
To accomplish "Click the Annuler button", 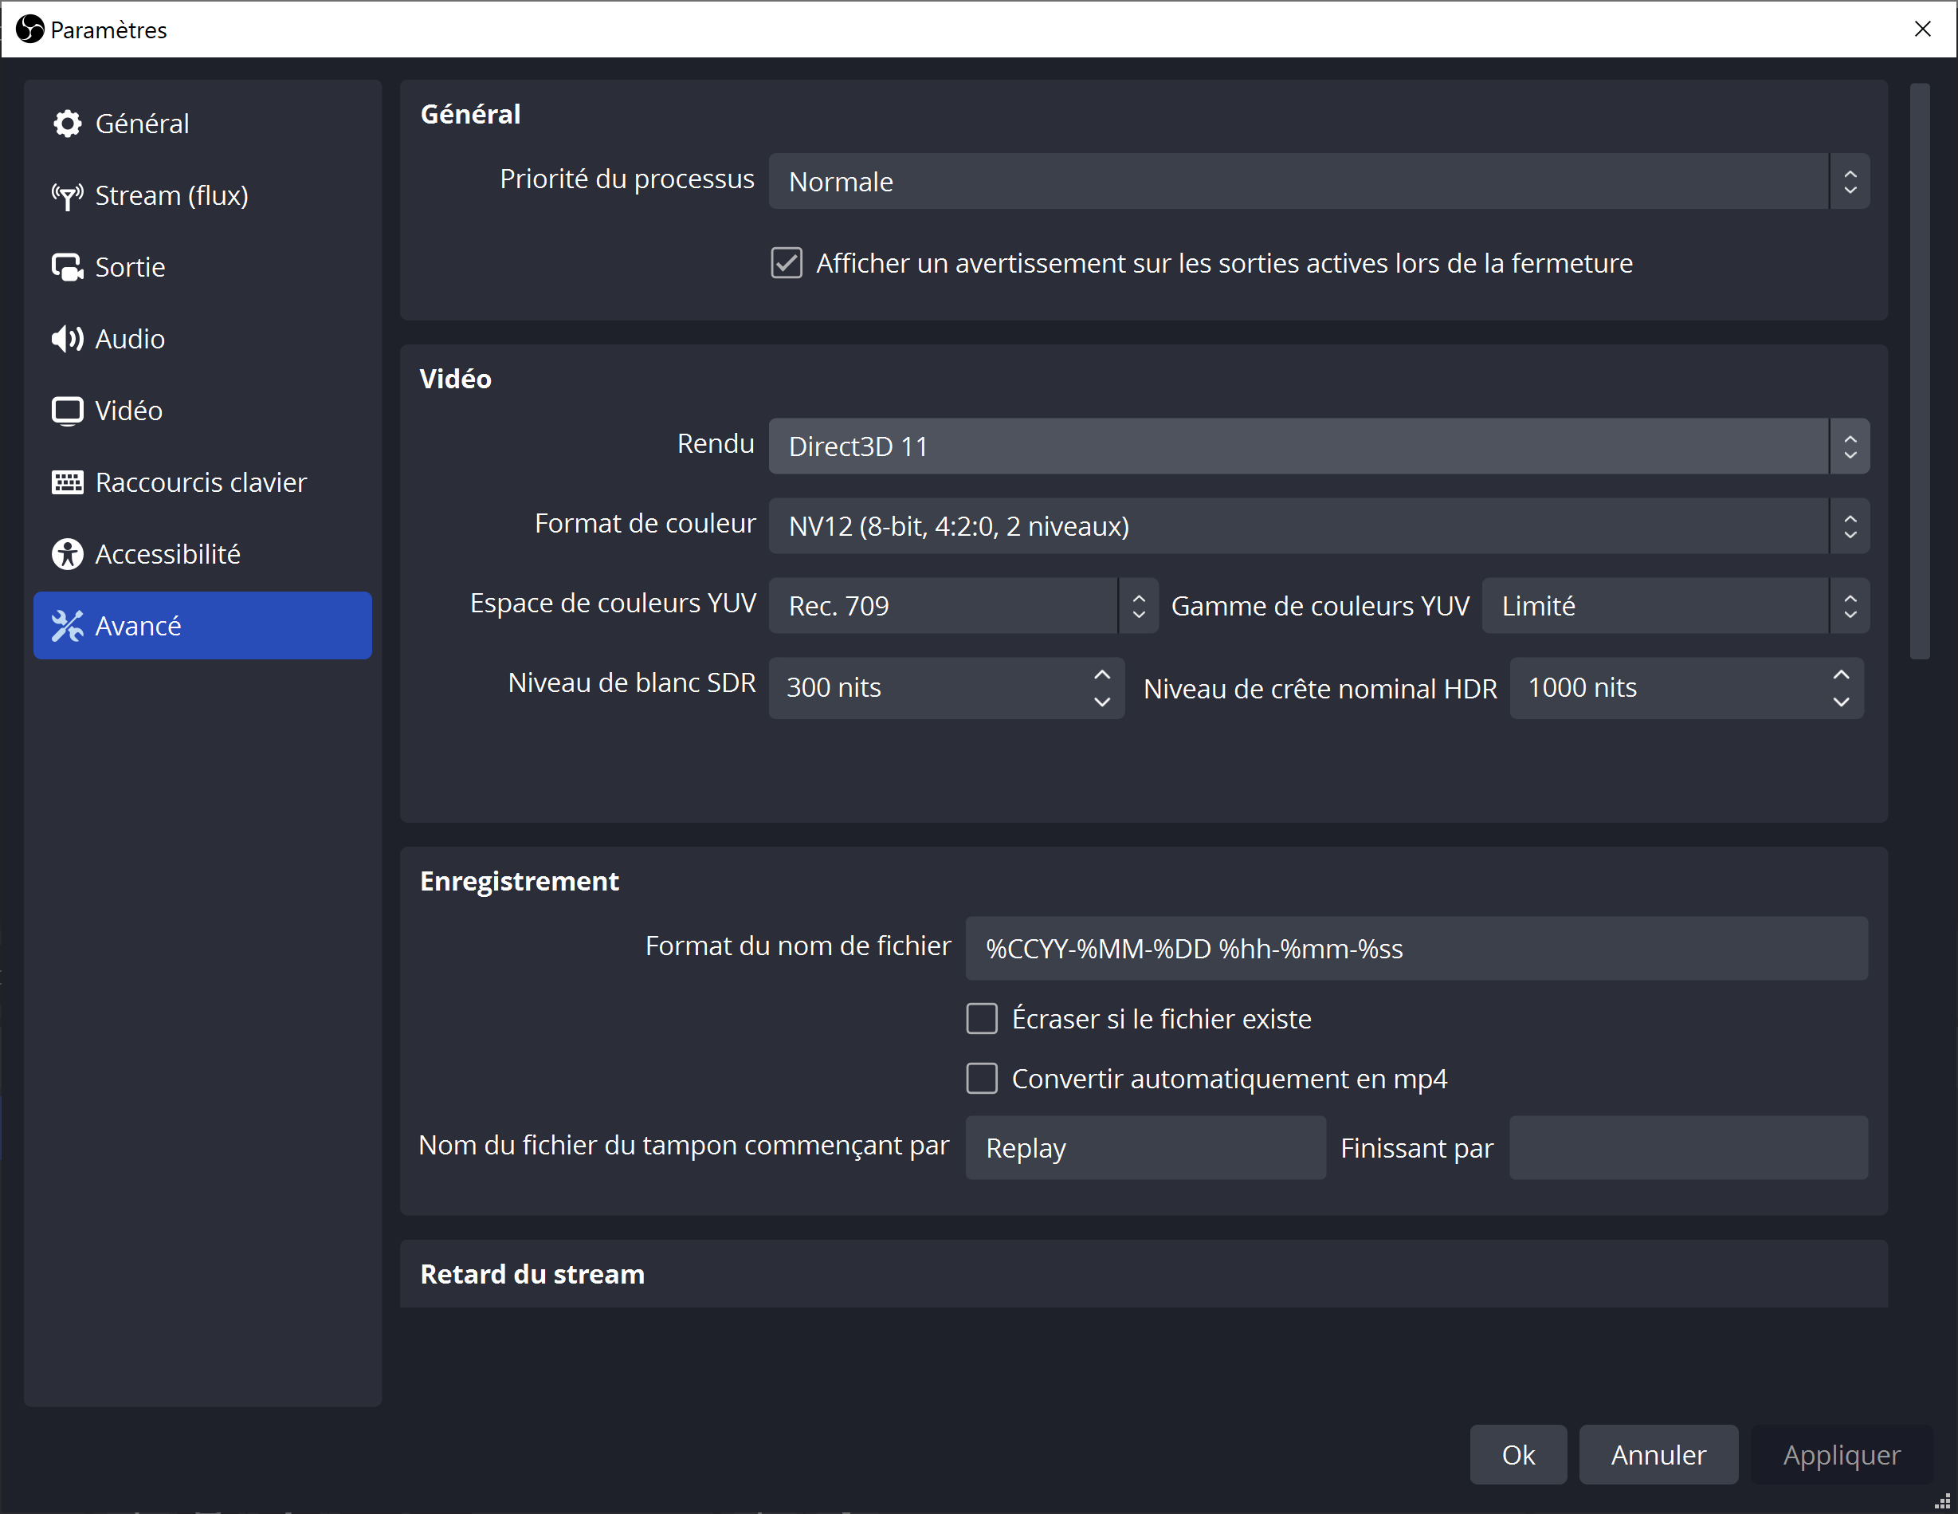I will pyautogui.click(x=1658, y=1455).
